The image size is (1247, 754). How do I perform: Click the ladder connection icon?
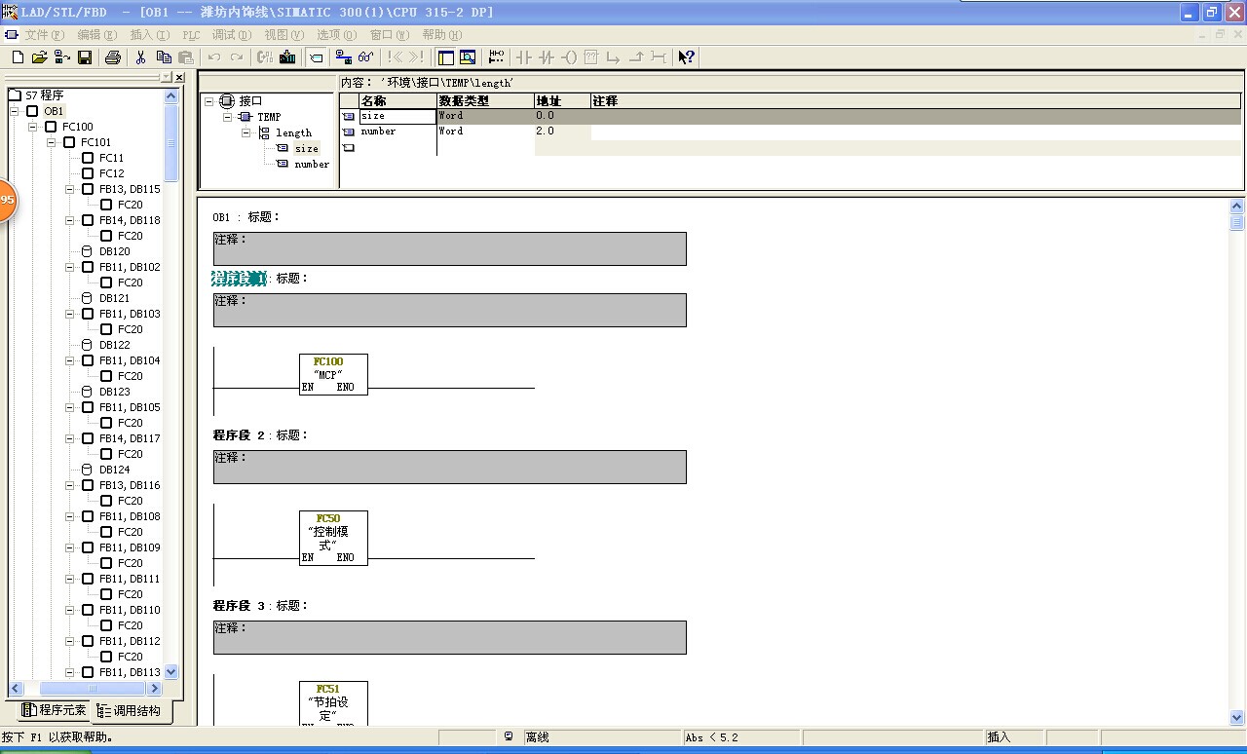tap(659, 57)
